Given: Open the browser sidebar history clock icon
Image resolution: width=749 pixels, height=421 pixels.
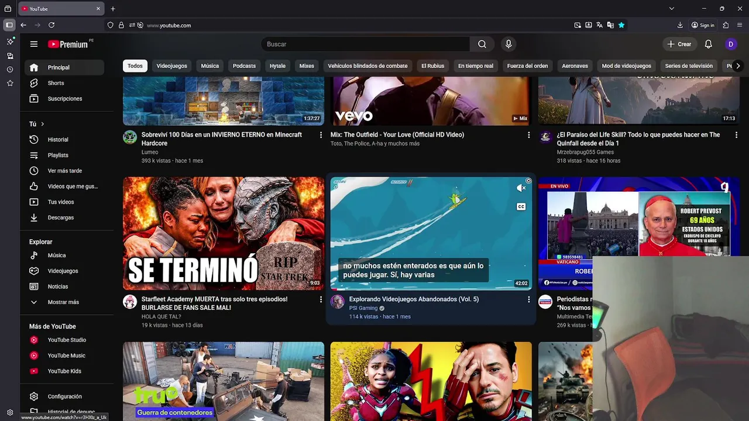Looking at the screenshot, I should point(10,70).
